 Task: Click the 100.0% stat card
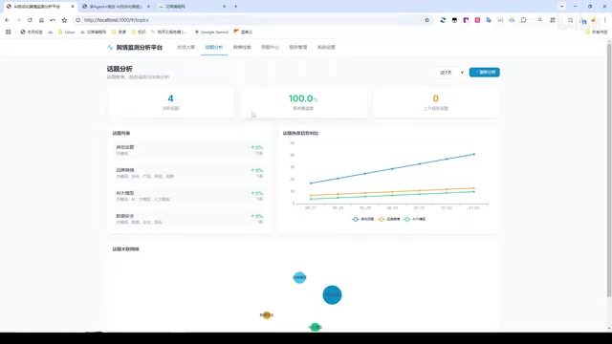[x=303, y=102]
